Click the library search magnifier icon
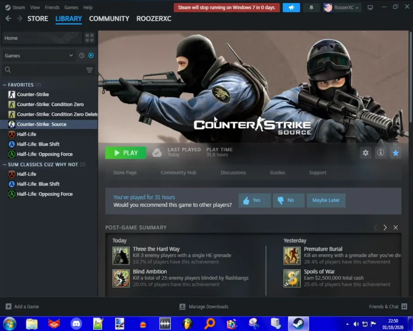413x331 pixels. tap(8, 70)
